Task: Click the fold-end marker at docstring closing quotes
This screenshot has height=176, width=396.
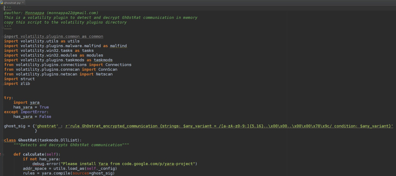Action: (x=3, y=27)
